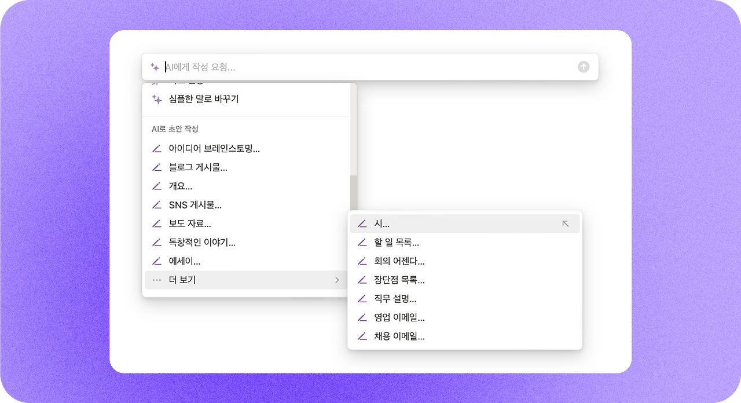Select 시... in the submenu

point(465,224)
